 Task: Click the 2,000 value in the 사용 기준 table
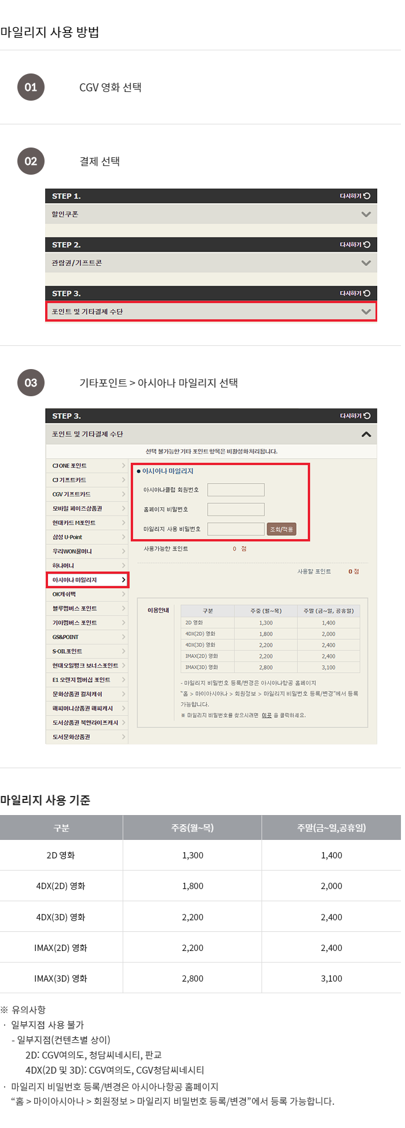coord(332,886)
